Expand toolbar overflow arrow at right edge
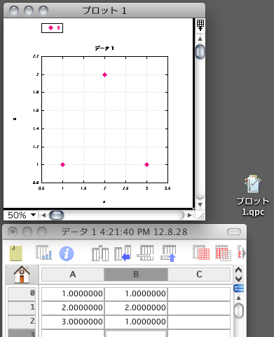 coord(244,253)
